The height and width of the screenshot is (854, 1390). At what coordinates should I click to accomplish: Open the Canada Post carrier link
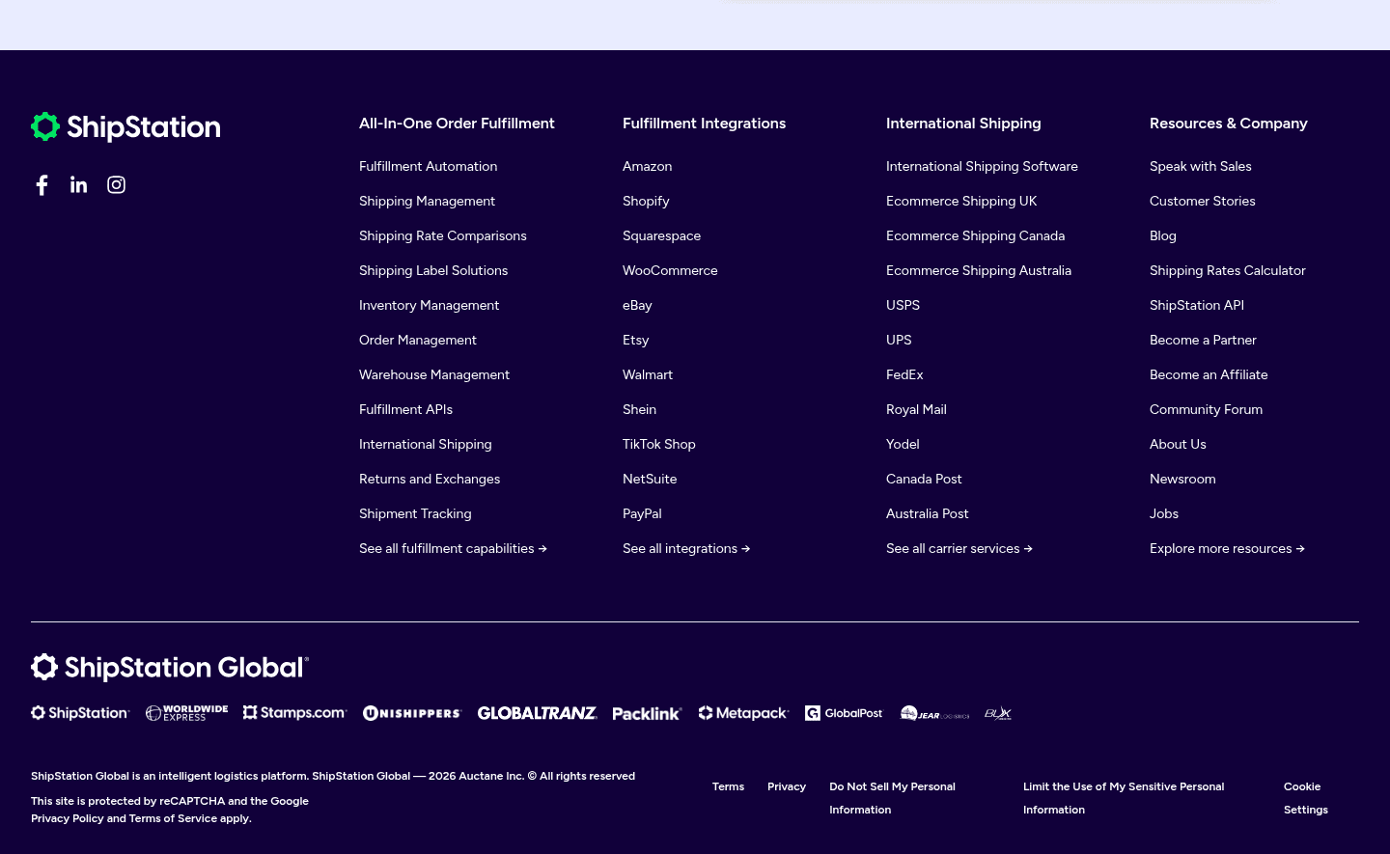point(924,479)
